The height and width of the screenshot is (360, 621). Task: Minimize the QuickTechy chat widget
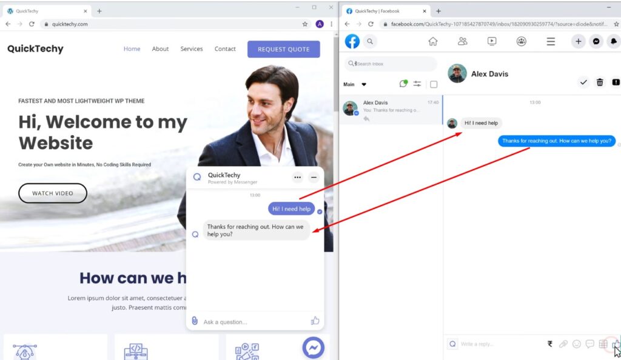click(314, 178)
